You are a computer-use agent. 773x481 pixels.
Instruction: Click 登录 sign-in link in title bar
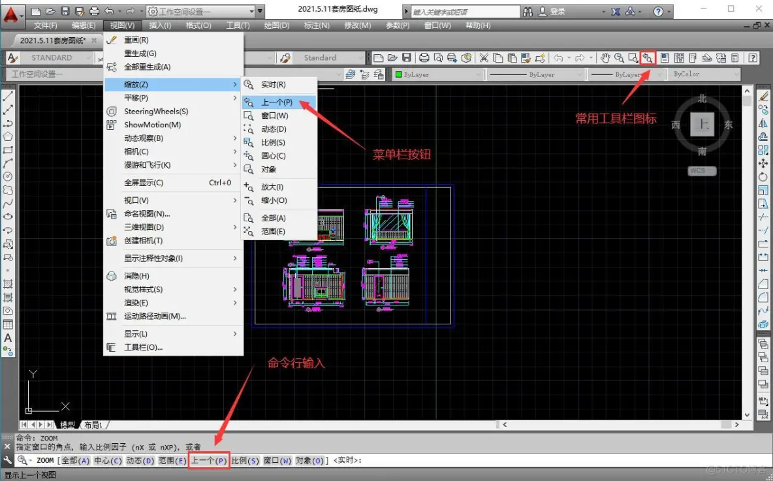coord(558,11)
